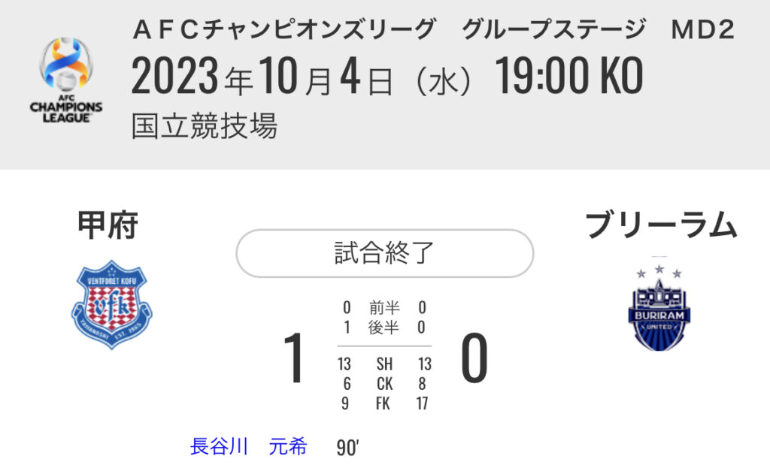Click the AFCチャンピオンズリーグ competition title
Viewport: 770px width, 468px height.
[x=283, y=29]
